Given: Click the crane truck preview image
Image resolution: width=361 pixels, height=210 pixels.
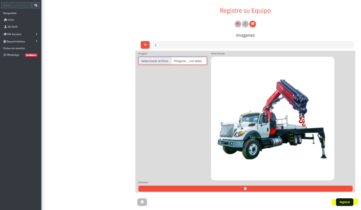Looking at the screenshot, I should tap(272, 119).
